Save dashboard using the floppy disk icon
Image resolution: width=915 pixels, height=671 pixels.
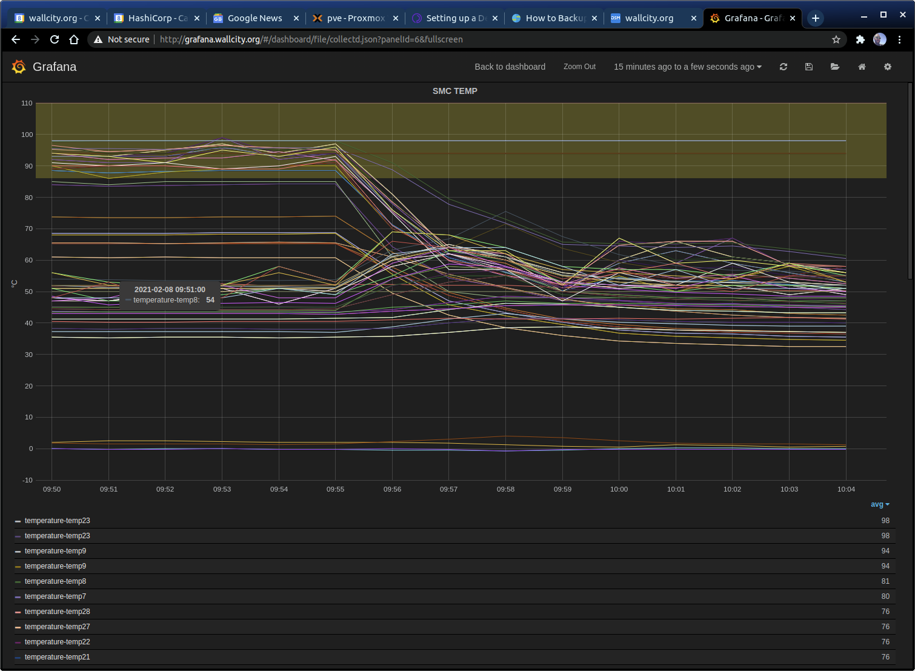(809, 67)
